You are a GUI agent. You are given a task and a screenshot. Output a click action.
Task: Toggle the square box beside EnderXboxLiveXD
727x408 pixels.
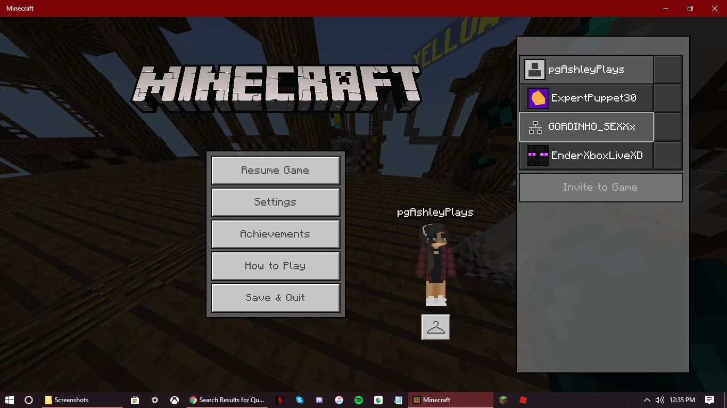(668, 156)
